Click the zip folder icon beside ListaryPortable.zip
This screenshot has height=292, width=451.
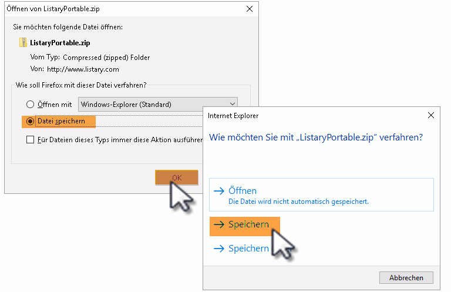click(23, 42)
